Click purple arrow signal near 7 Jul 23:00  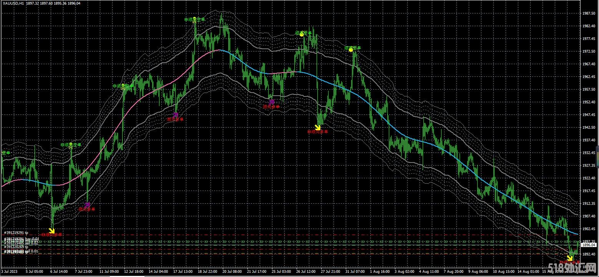tap(87, 205)
